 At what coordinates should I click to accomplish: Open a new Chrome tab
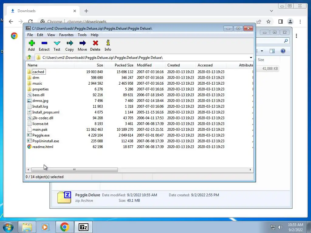[86, 11]
